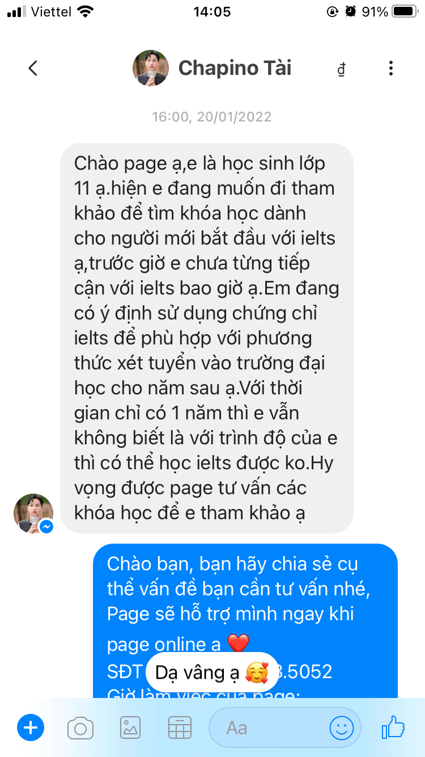The width and height of the screenshot is (425, 757).
Task: Tap the battery percentage in status bar
Action: click(375, 11)
